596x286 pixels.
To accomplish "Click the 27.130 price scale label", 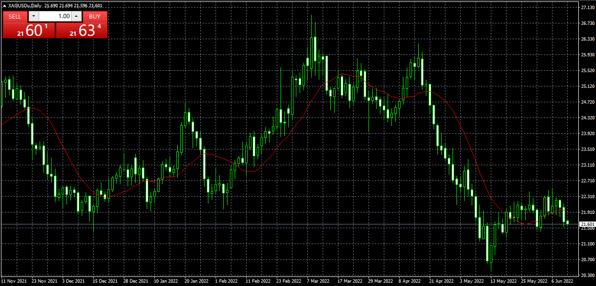I will [587, 8].
